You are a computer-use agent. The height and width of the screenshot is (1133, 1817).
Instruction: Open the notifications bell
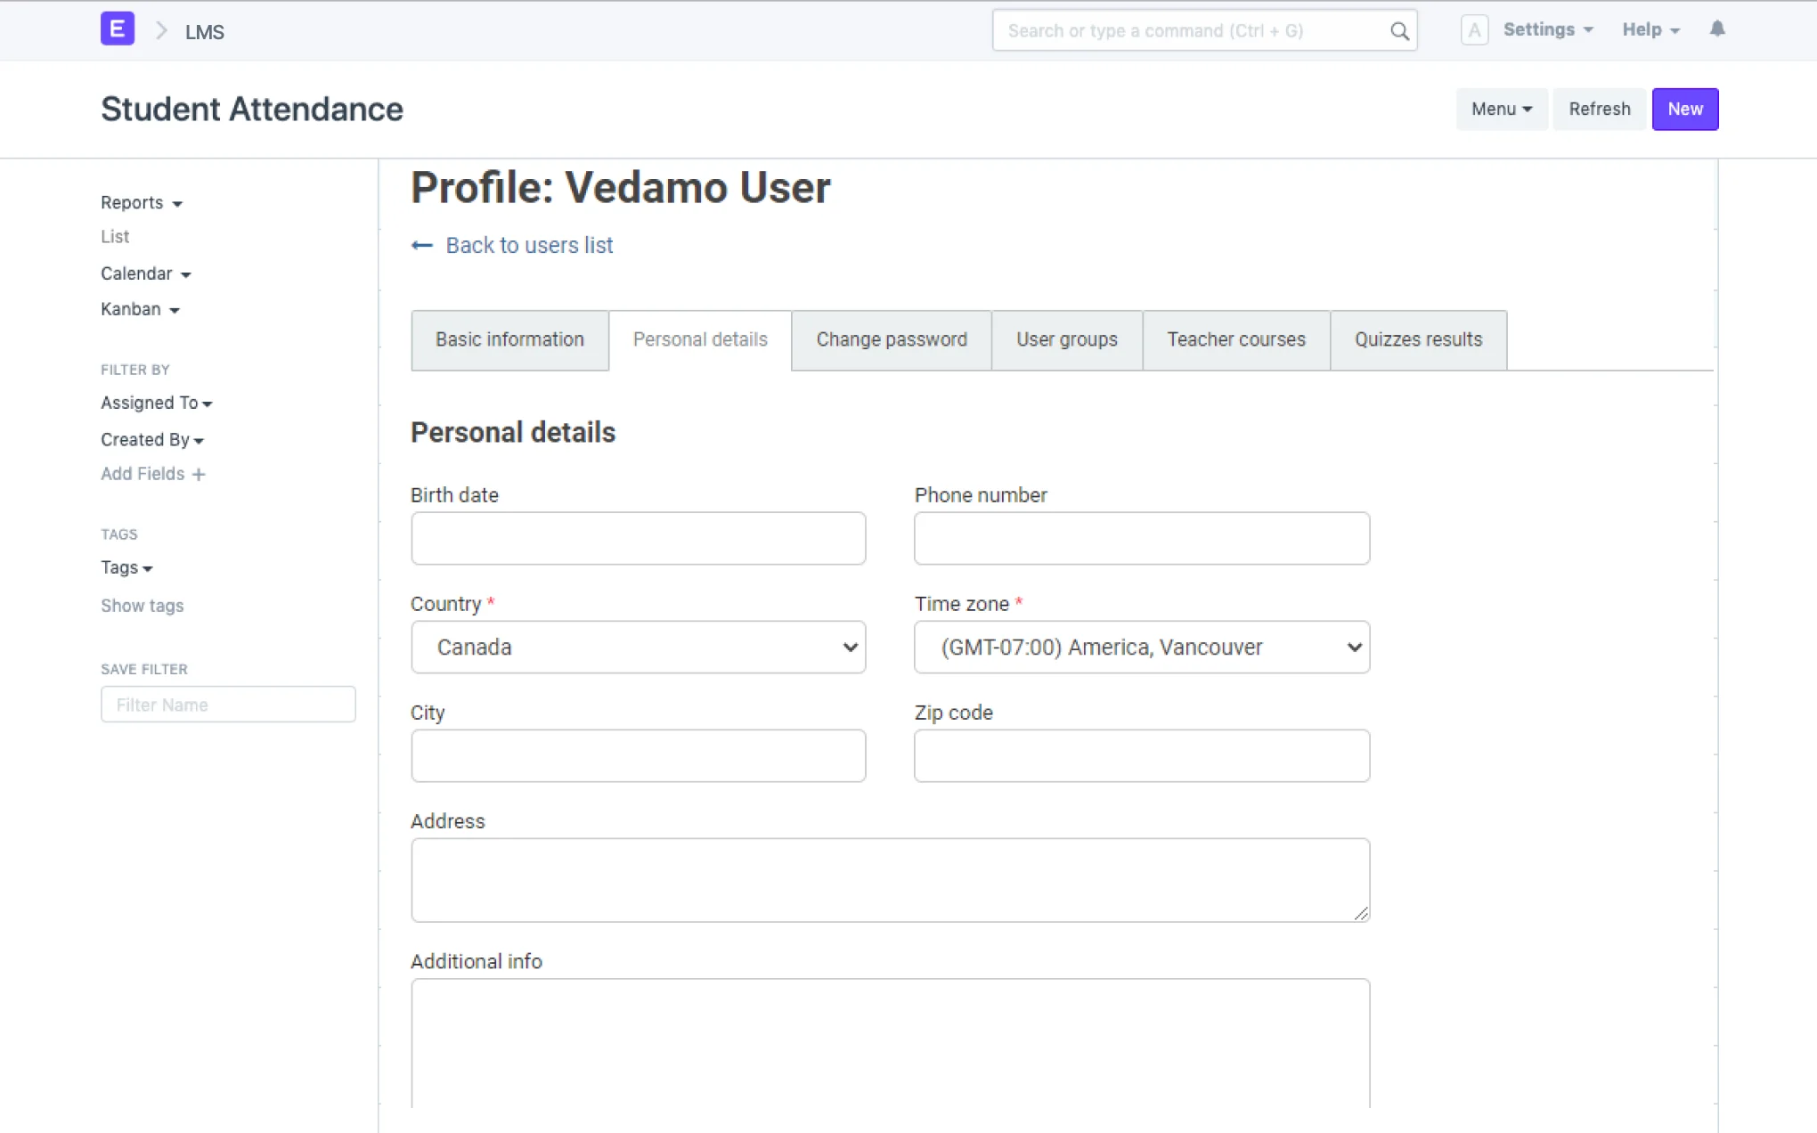coord(1716,29)
